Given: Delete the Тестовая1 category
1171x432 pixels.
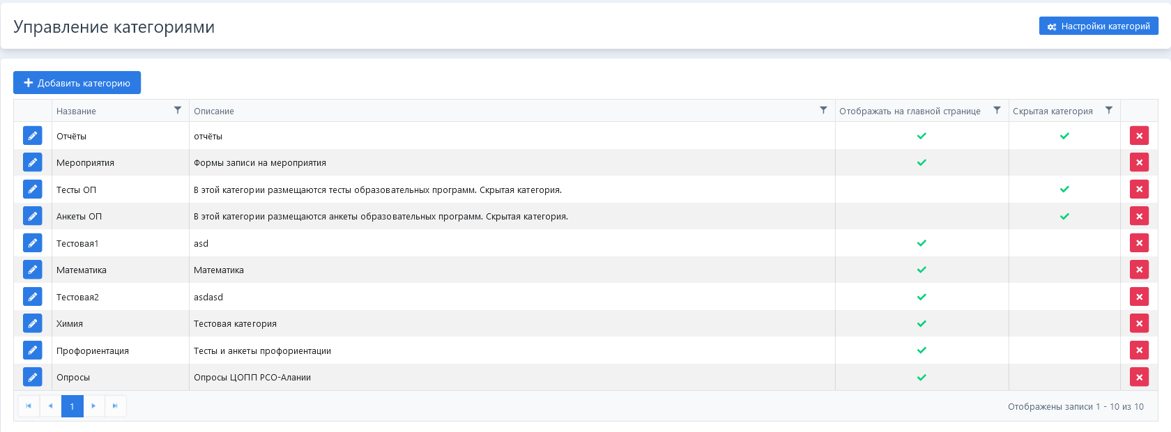Looking at the screenshot, I should point(1139,243).
